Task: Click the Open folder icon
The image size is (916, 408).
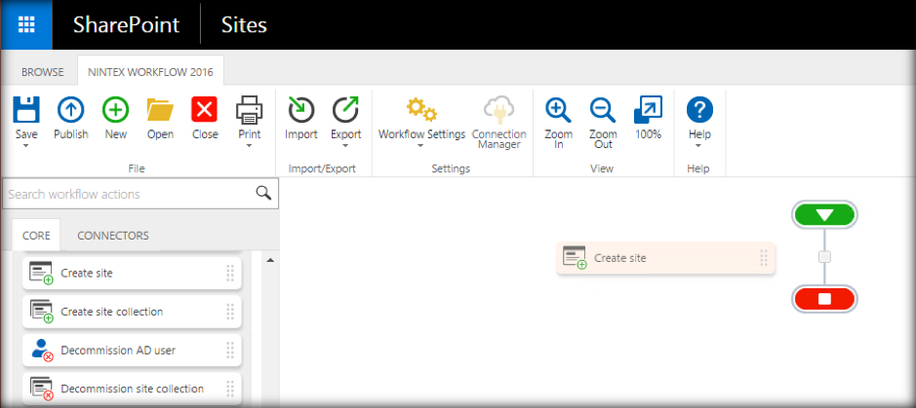Action: (160, 110)
